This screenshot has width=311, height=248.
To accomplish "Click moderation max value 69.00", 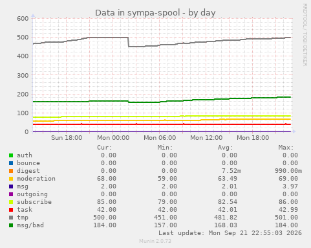I will (288, 179).
